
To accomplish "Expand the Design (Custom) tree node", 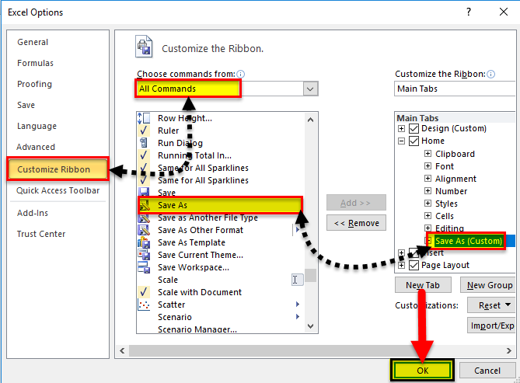I will click(x=401, y=128).
